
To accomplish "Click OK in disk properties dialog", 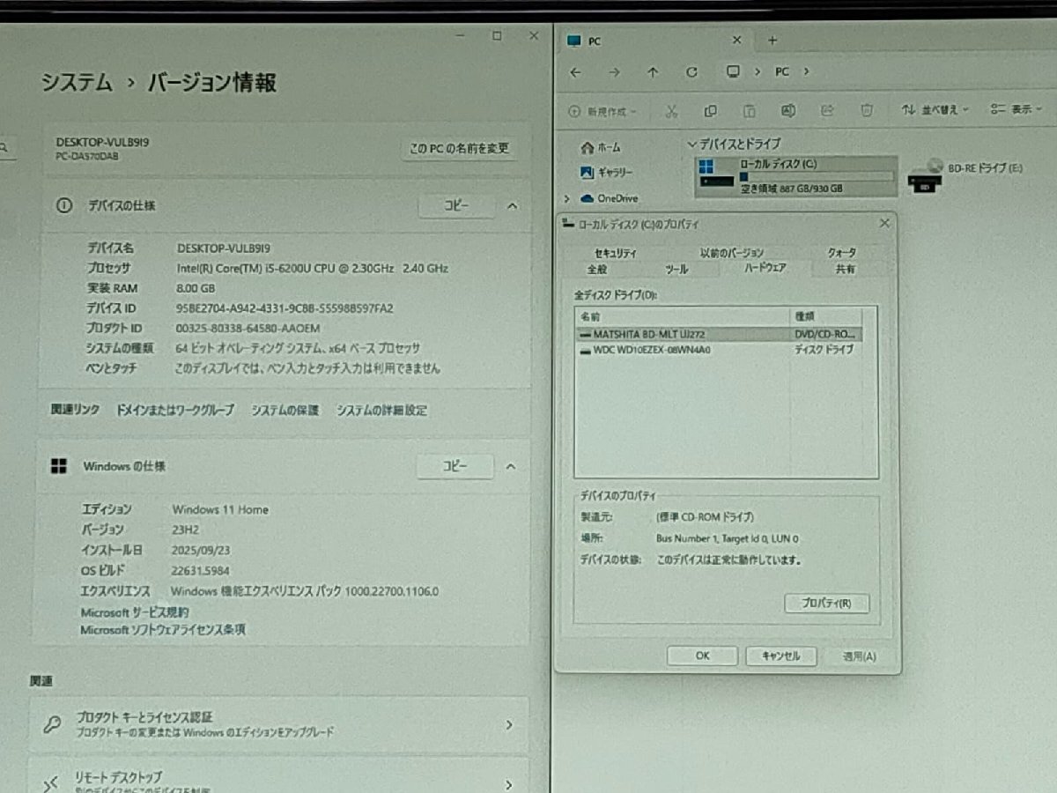I will pos(702,656).
